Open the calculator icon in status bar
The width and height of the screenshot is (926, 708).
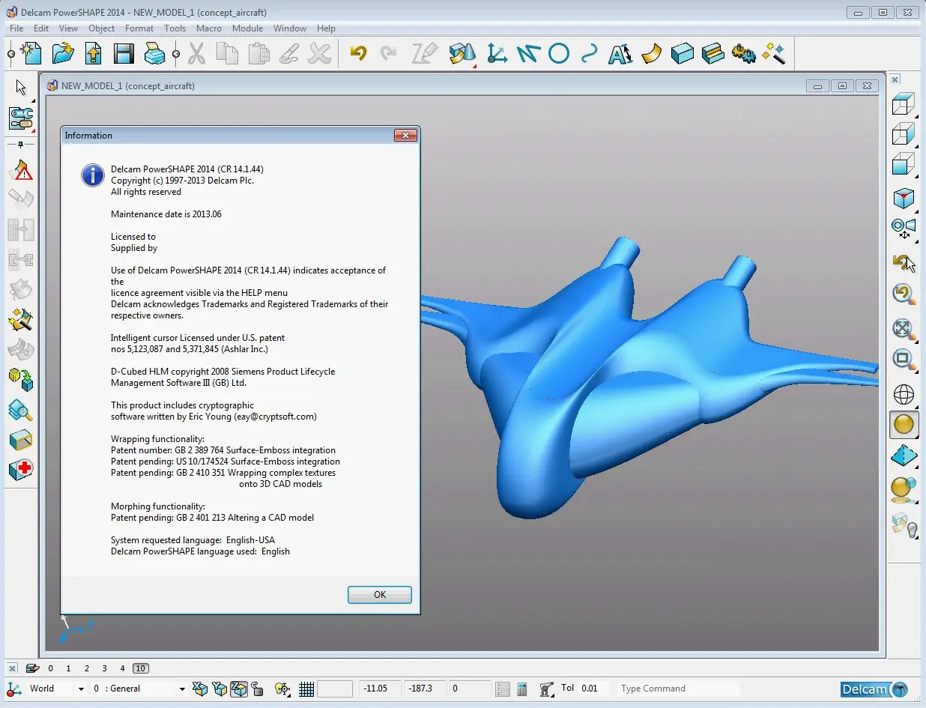522,689
